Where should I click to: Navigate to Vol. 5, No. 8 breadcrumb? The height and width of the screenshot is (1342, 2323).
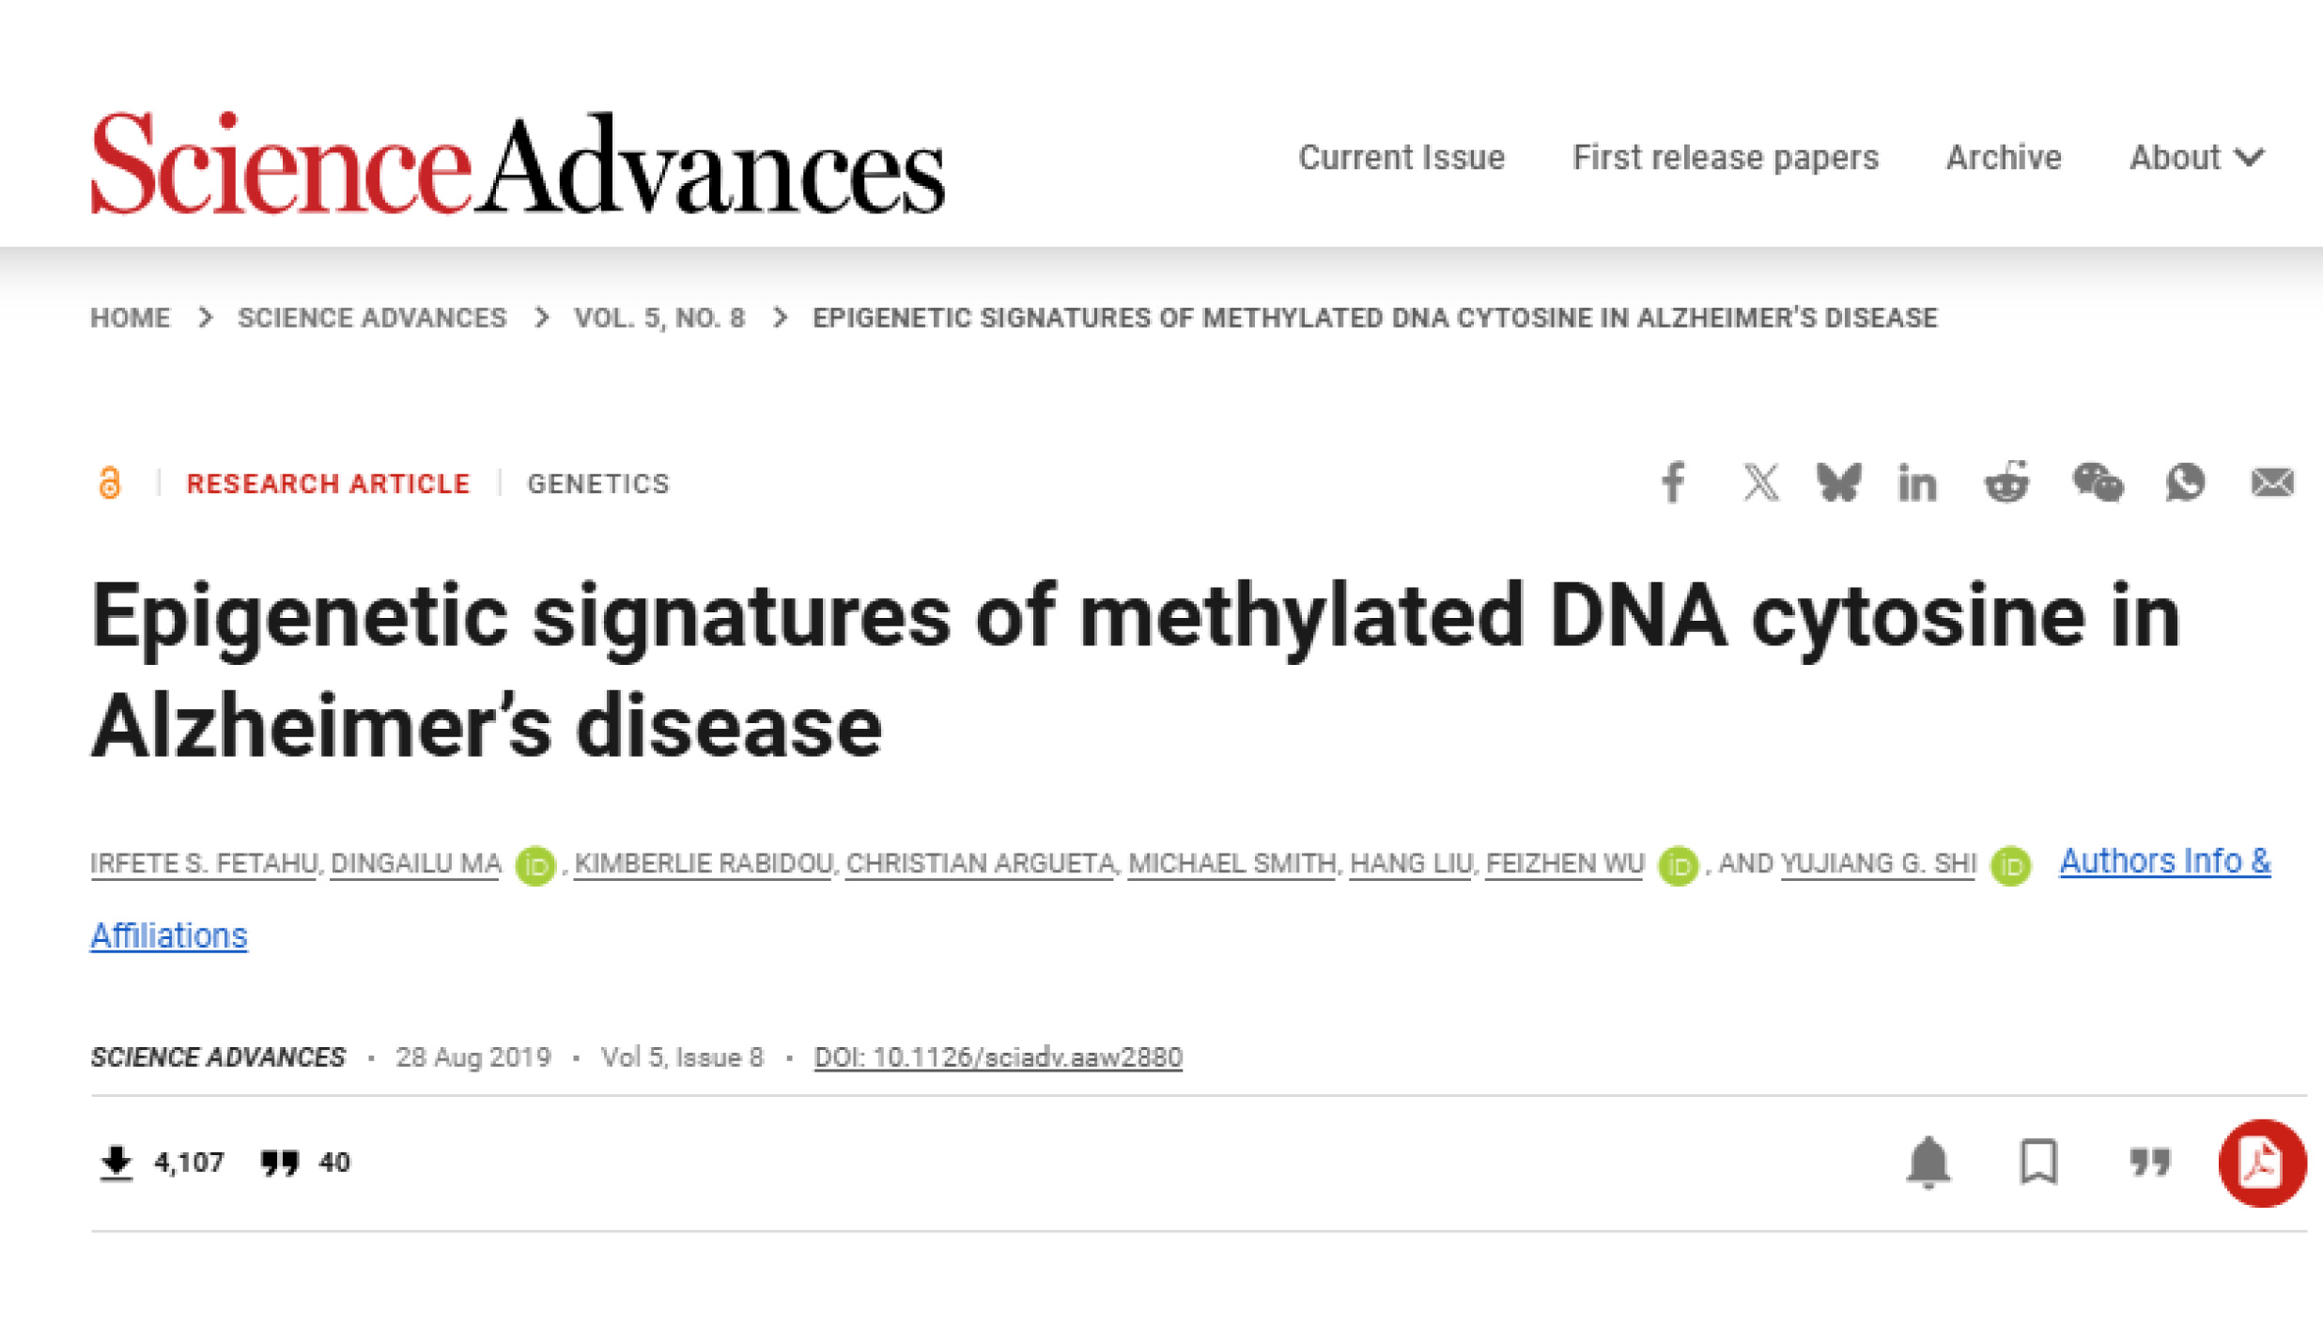click(x=659, y=318)
